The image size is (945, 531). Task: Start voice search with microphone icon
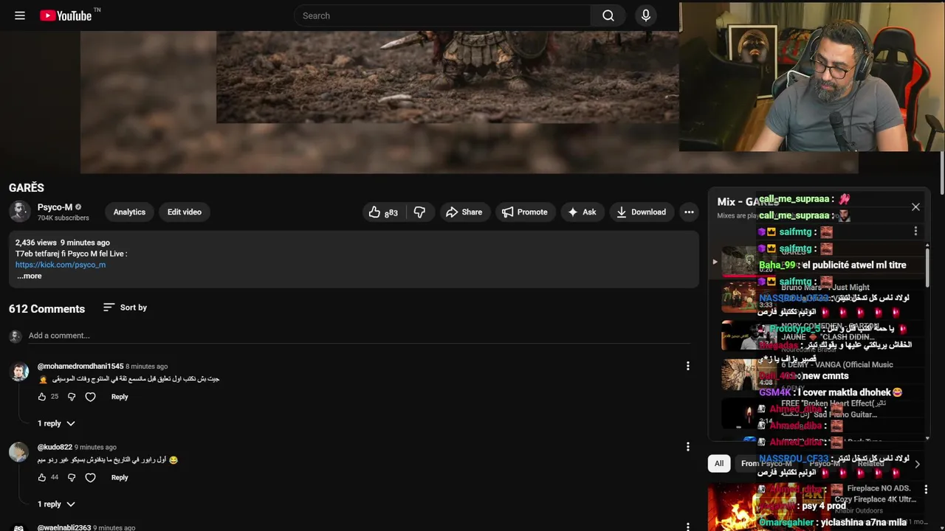point(646,15)
